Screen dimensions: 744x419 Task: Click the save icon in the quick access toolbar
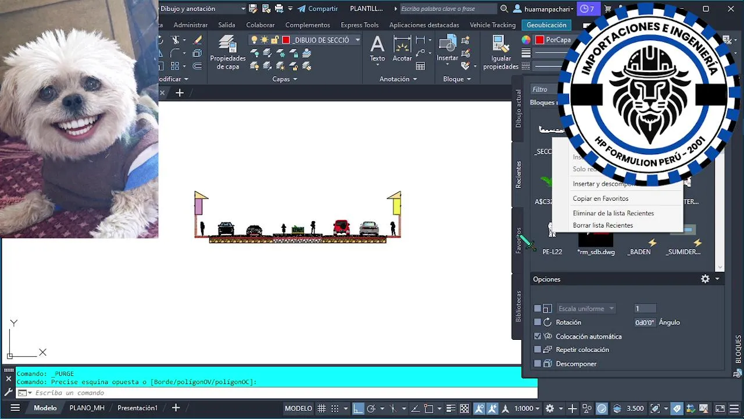[253, 9]
